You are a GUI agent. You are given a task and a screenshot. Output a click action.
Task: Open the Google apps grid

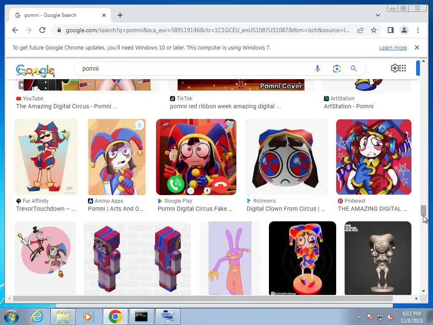click(x=403, y=68)
